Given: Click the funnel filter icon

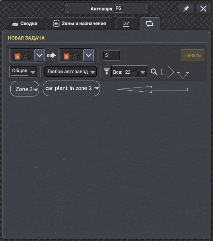Looking at the screenshot, I should click(106, 72).
